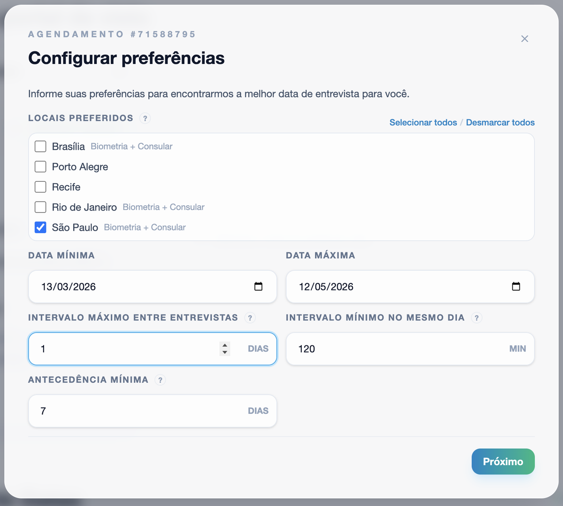Open the help tooltip next to Locais Preferidos

(x=145, y=118)
